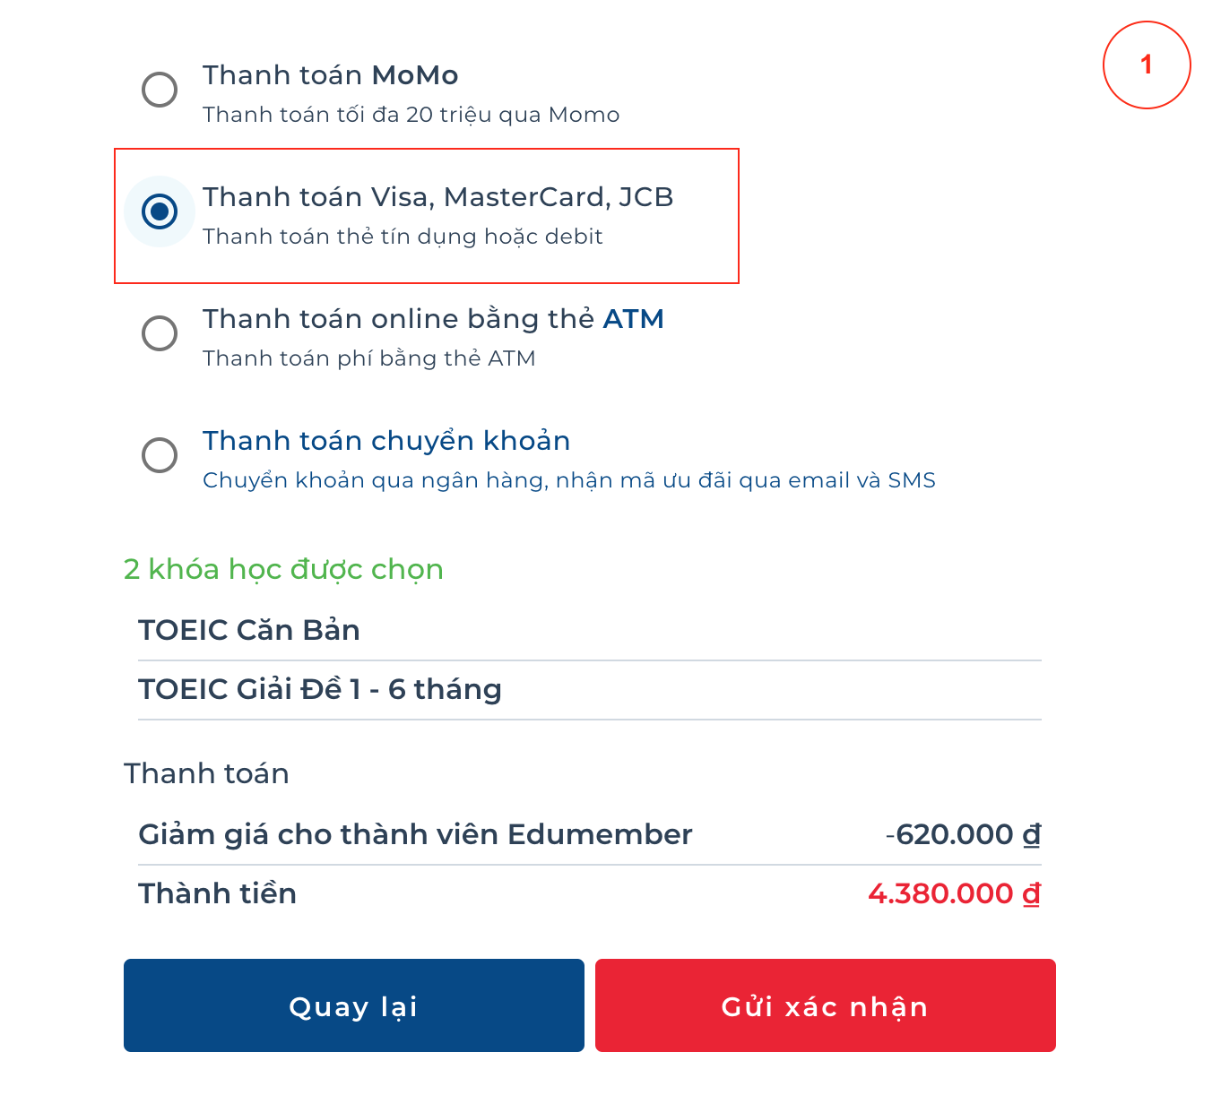Choose the ATM card online payment radio
Screen dimensions: 1221x1104
[160, 333]
